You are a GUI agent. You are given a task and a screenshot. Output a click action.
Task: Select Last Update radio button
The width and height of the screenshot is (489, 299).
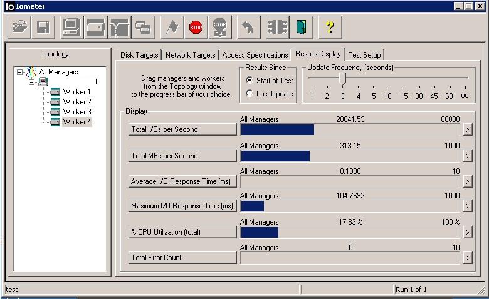249,93
